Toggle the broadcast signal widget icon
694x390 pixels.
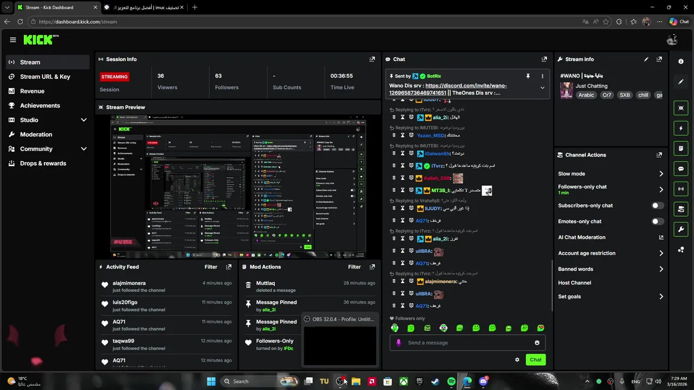681,188
